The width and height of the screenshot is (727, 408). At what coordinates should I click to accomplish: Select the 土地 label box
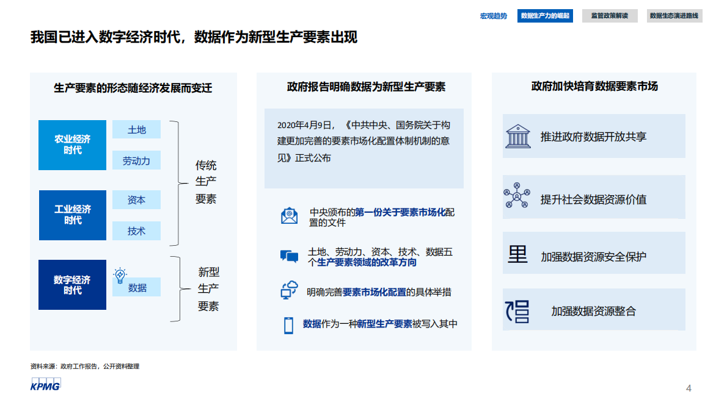pos(136,129)
